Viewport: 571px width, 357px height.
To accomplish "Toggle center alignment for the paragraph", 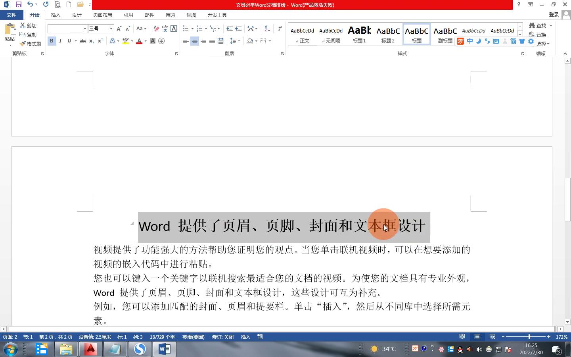I will [194, 41].
